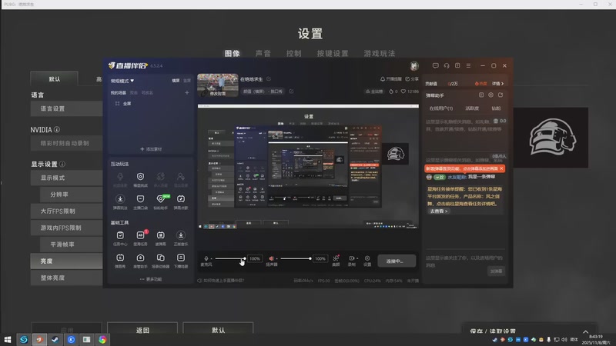Click the user avatar in the title bar
This screenshot has width=616, height=346.
[414, 66]
